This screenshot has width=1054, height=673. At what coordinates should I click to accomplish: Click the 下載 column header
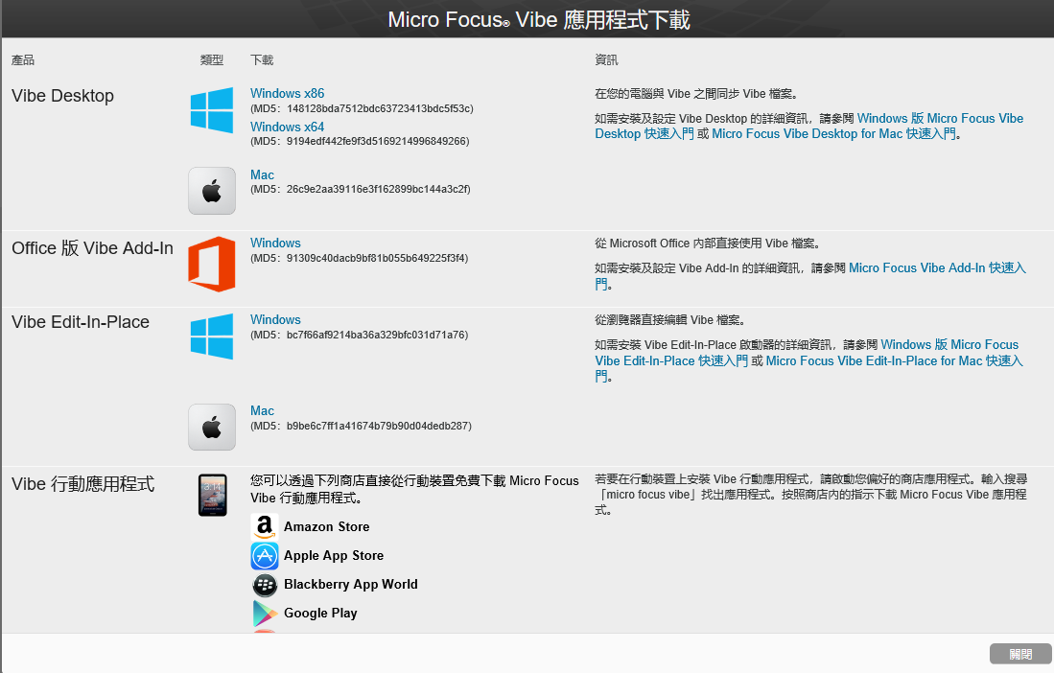pos(262,59)
